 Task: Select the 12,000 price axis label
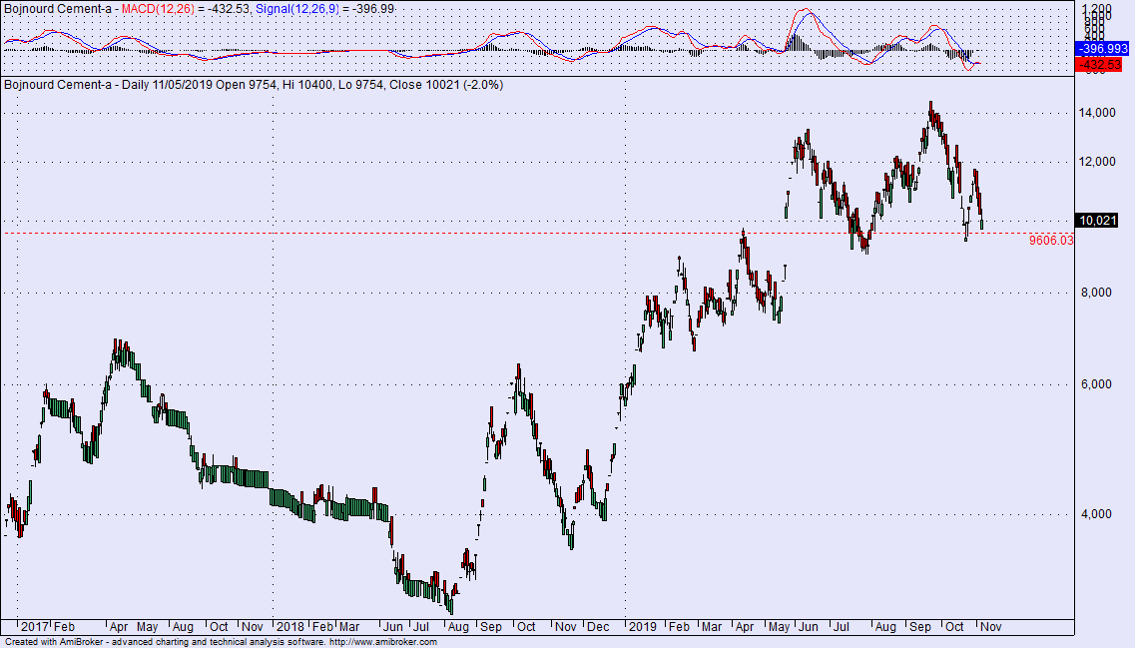click(1098, 162)
